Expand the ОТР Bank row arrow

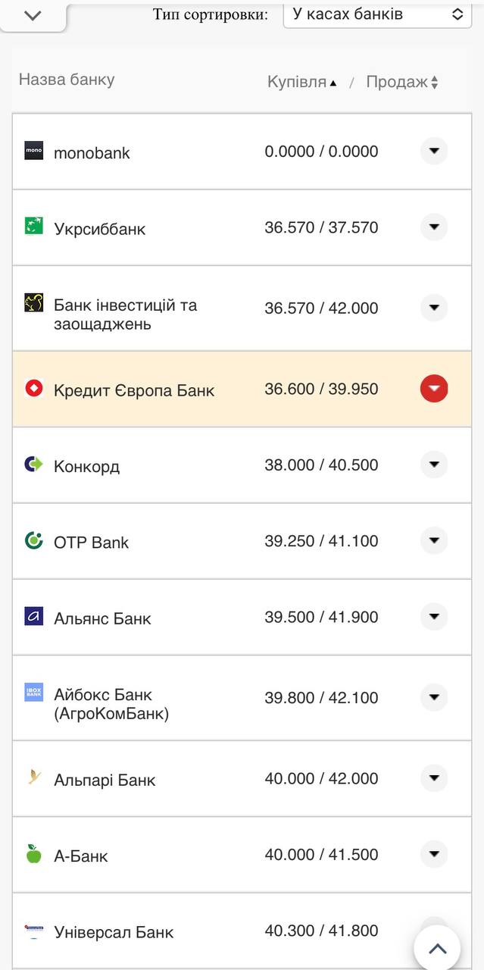coord(433,541)
